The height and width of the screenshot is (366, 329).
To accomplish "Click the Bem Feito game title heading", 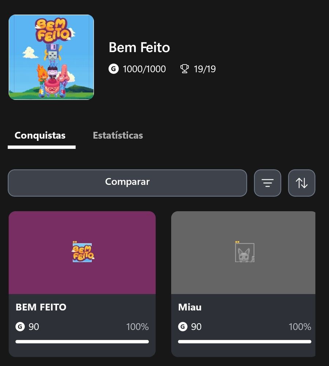I will [139, 47].
